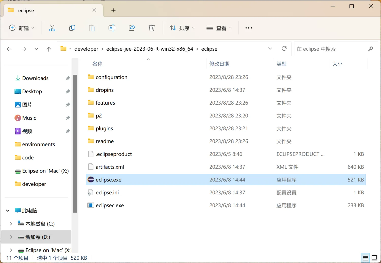Open the 排序 sort menu
381x263 pixels.
tap(182, 28)
